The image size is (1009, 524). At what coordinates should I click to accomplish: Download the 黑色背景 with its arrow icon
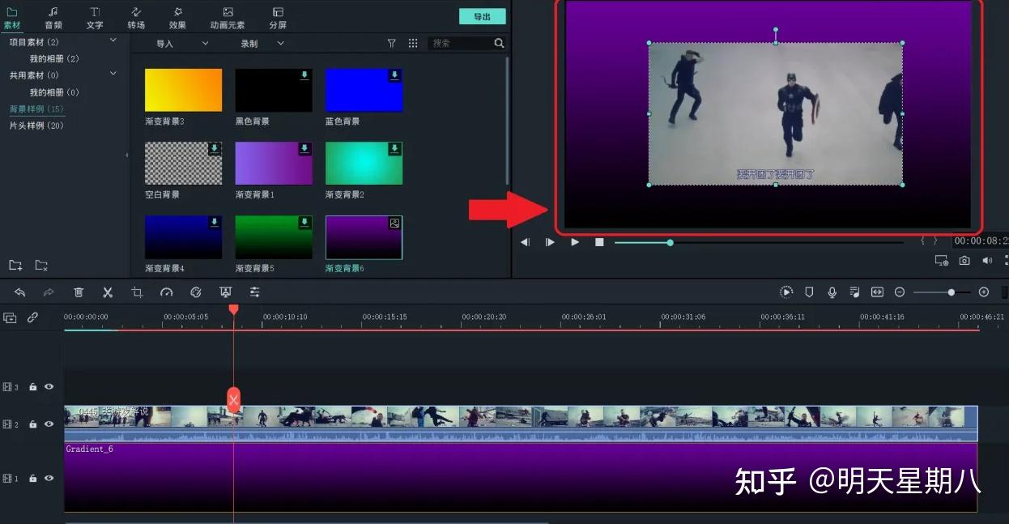click(304, 75)
